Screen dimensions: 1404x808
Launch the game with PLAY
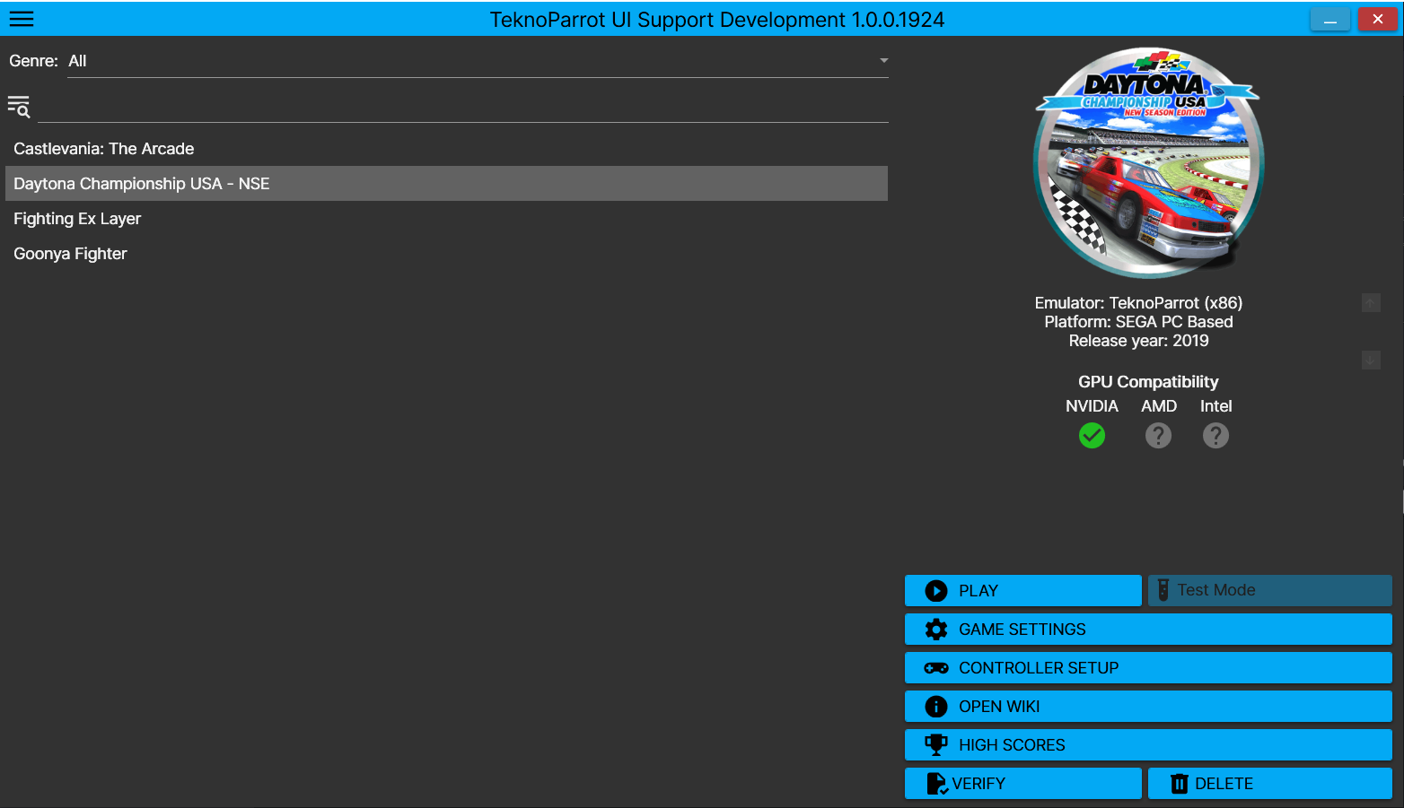pyautogui.click(x=1023, y=591)
